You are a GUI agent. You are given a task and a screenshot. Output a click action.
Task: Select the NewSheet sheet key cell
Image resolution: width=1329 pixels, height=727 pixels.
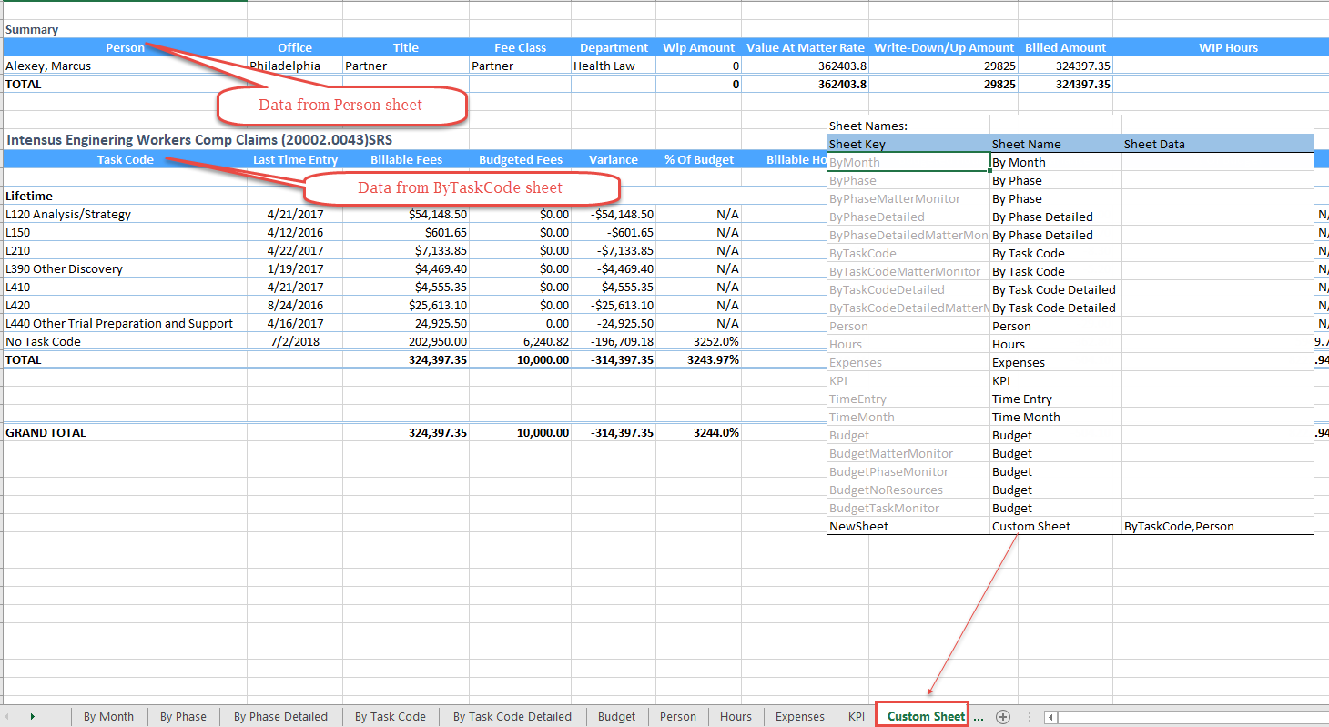pyautogui.click(x=908, y=526)
